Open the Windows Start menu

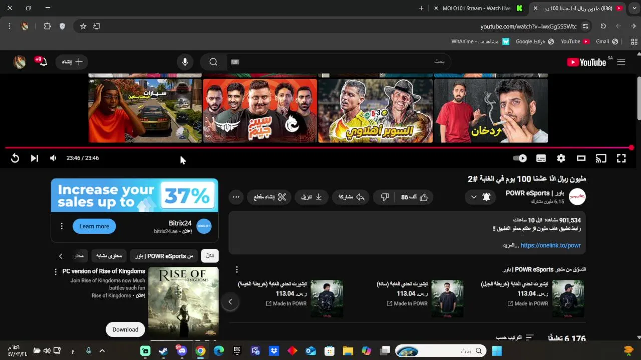point(497,351)
